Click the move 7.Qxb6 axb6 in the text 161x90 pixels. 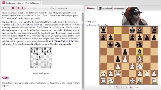(19, 44)
